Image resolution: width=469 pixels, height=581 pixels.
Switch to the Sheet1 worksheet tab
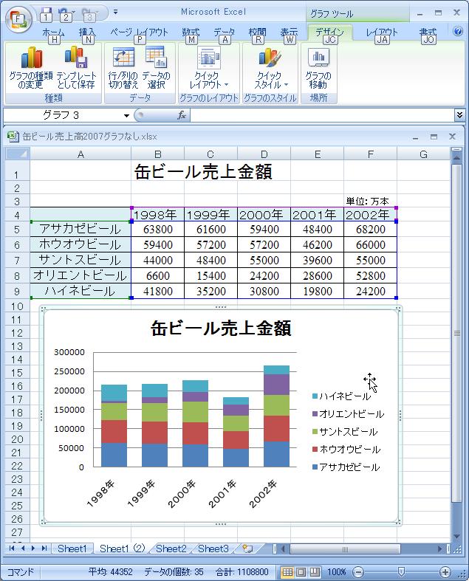tap(72, 549)
